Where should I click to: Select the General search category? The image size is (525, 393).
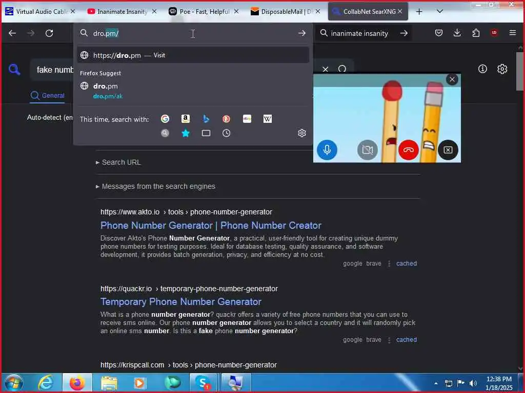[47, 96]
